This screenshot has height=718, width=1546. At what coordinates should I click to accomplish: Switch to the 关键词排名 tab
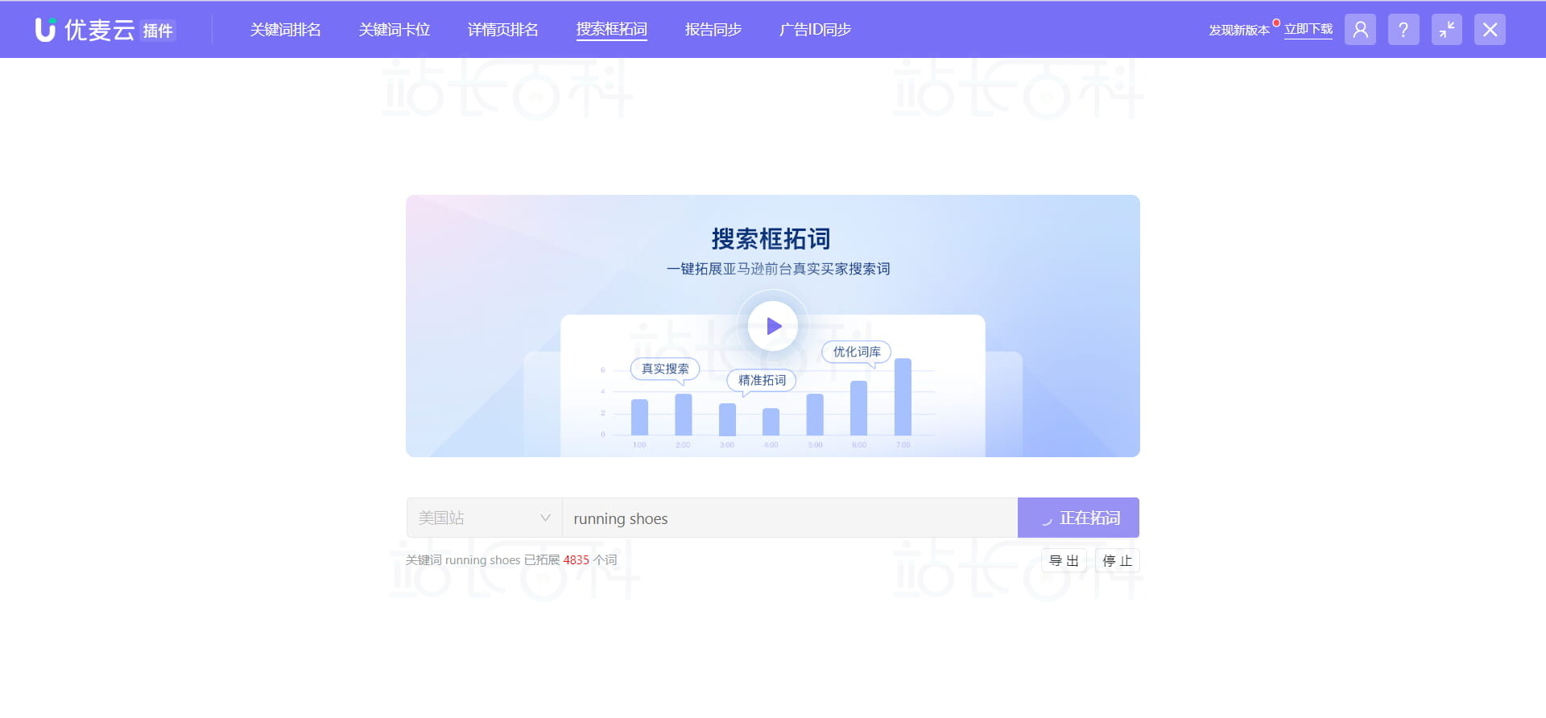(x=285, y=30)
